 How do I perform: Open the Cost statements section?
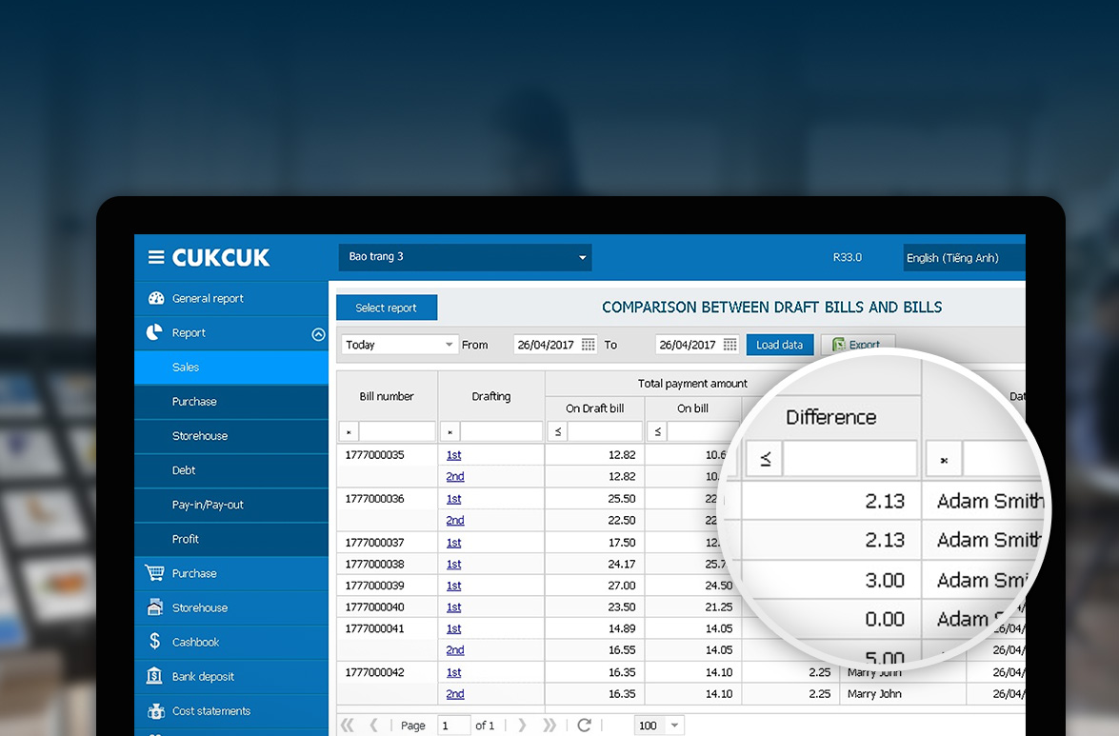(231, 710)
